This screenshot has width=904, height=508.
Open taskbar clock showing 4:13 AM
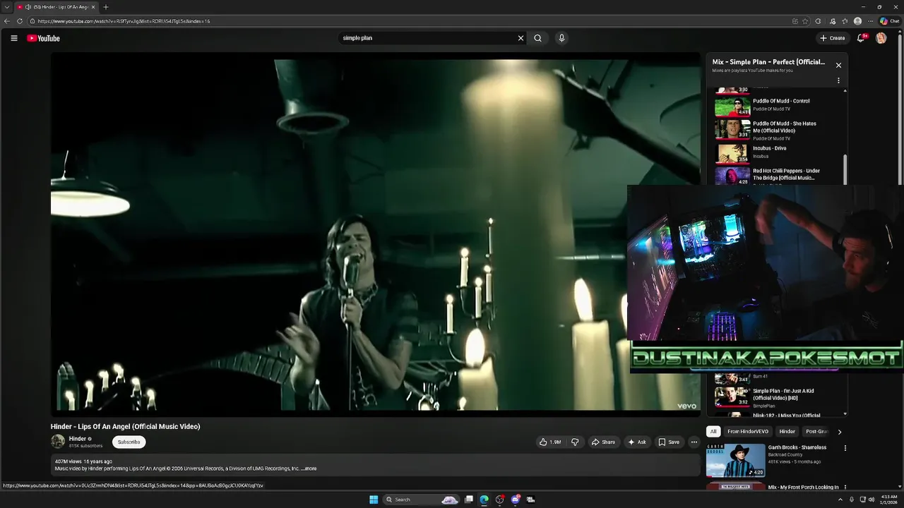coord(888,500)
